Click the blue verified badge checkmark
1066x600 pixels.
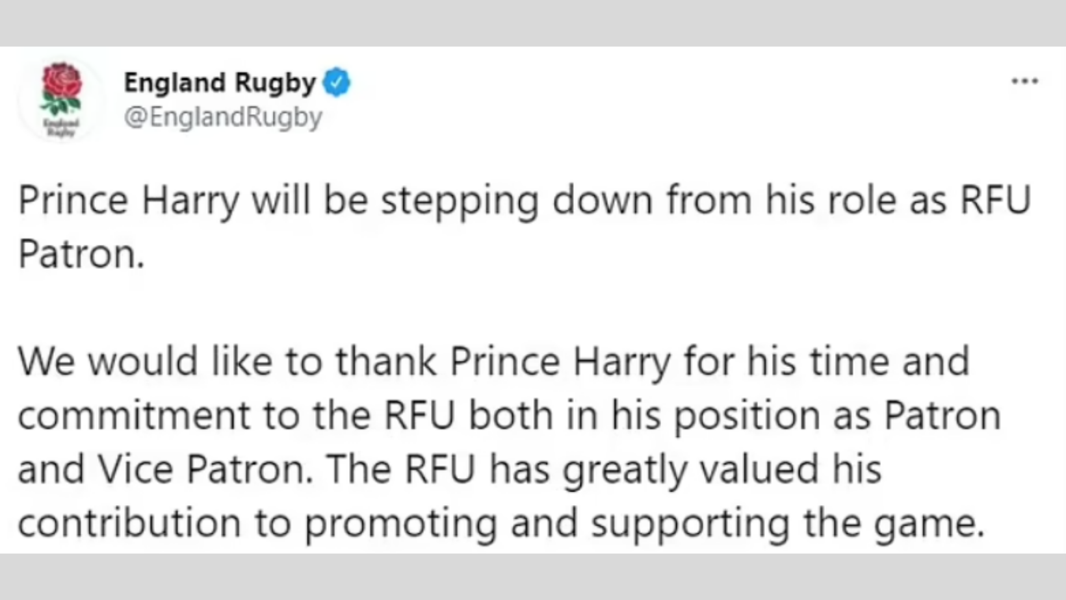(x=337, y=82)
